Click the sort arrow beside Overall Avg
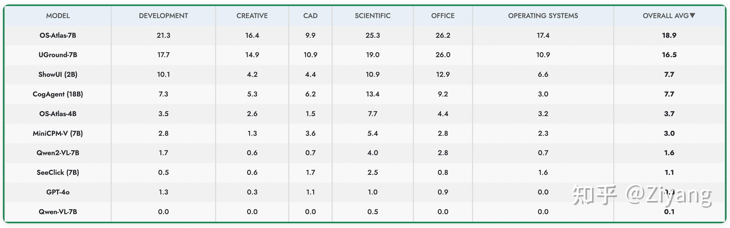Screen dimensions: 730x228 click(x=692, y=15)
